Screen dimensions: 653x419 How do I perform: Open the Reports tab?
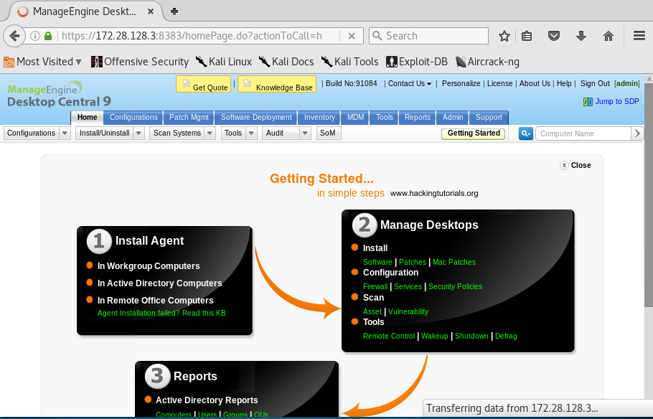click(418, 118)
